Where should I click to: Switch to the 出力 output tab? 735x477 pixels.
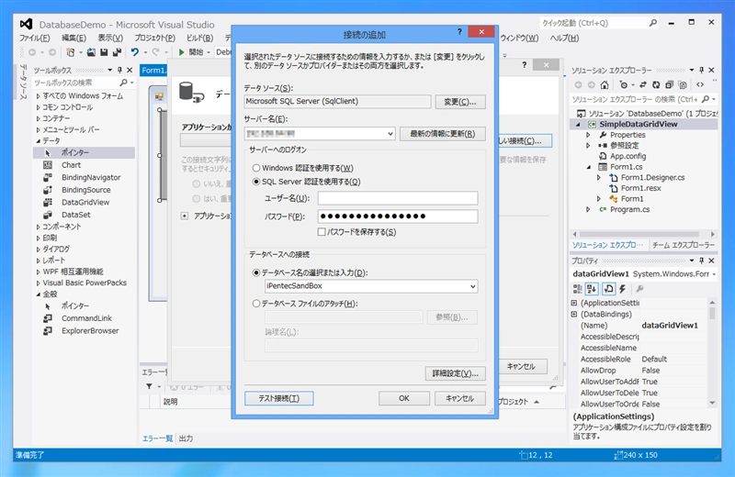coord(186,438)
